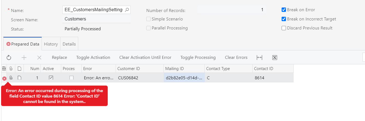Click the note document icon in row 1
This screenshot has height=121, width=365.
tap(19, 78)
